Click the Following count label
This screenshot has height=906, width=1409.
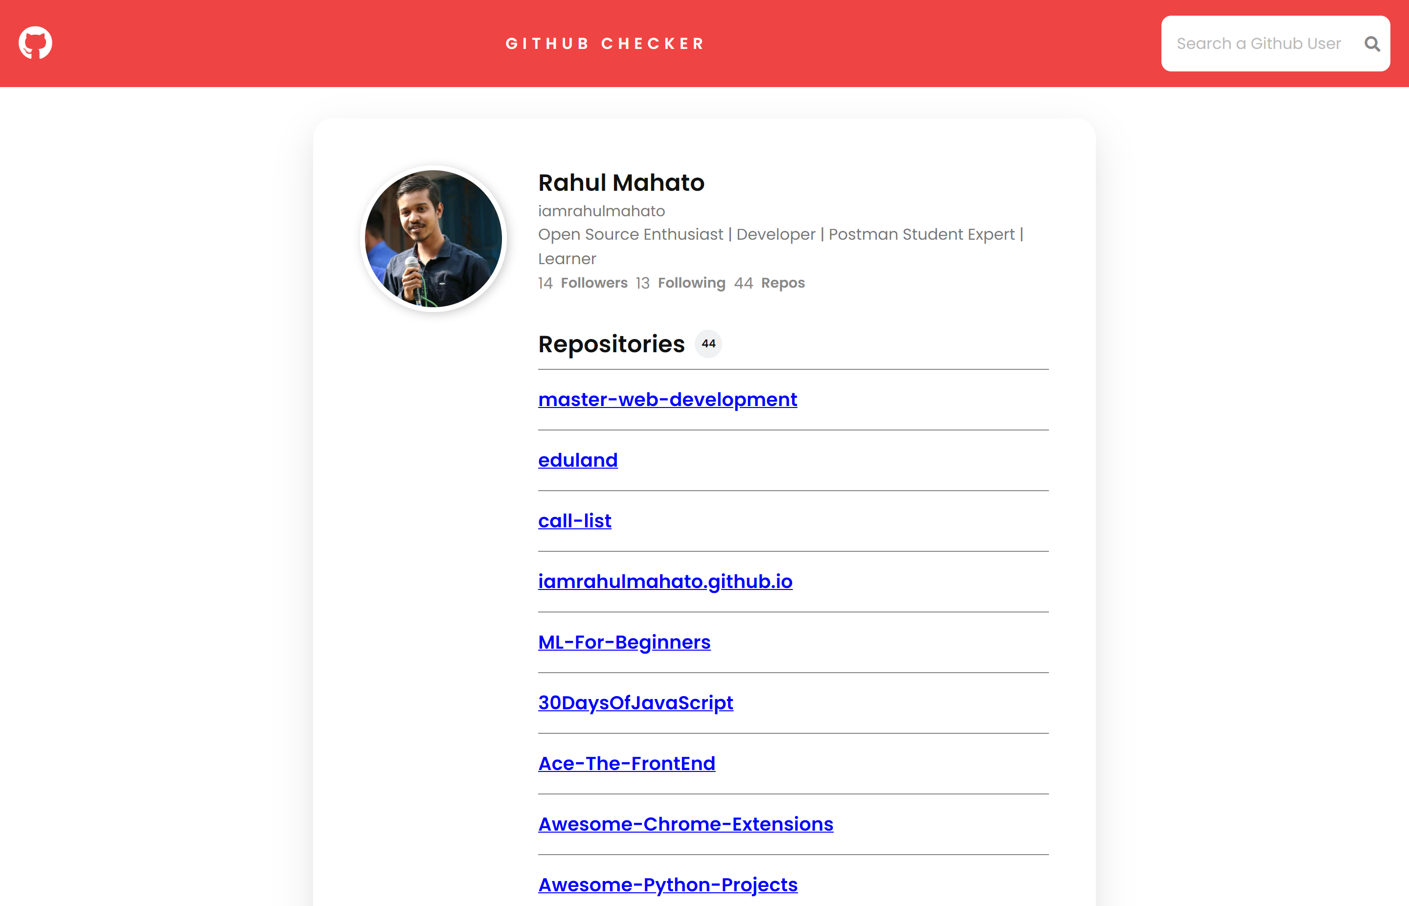(x=691, y=283)
